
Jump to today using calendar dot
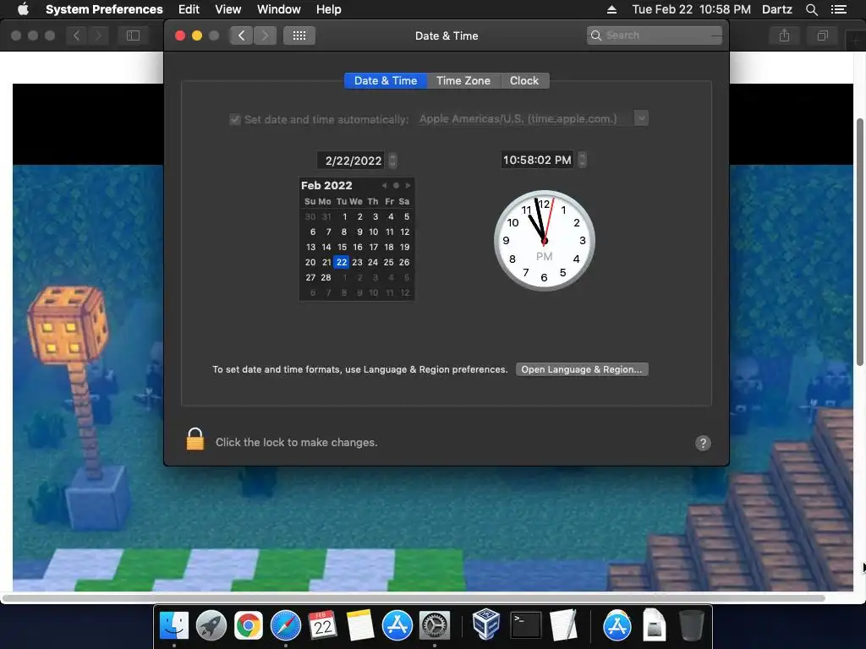396,185
